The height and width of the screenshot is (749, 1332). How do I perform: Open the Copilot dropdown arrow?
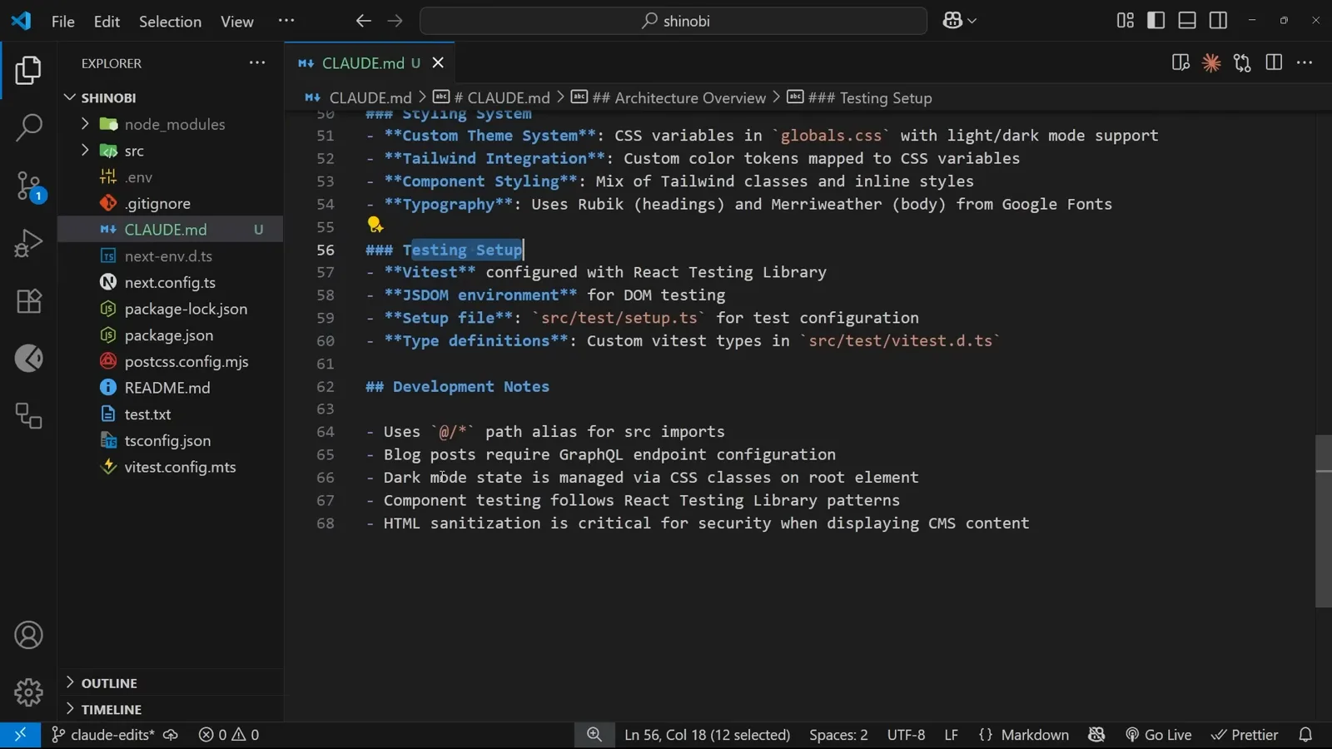(972, 21)
